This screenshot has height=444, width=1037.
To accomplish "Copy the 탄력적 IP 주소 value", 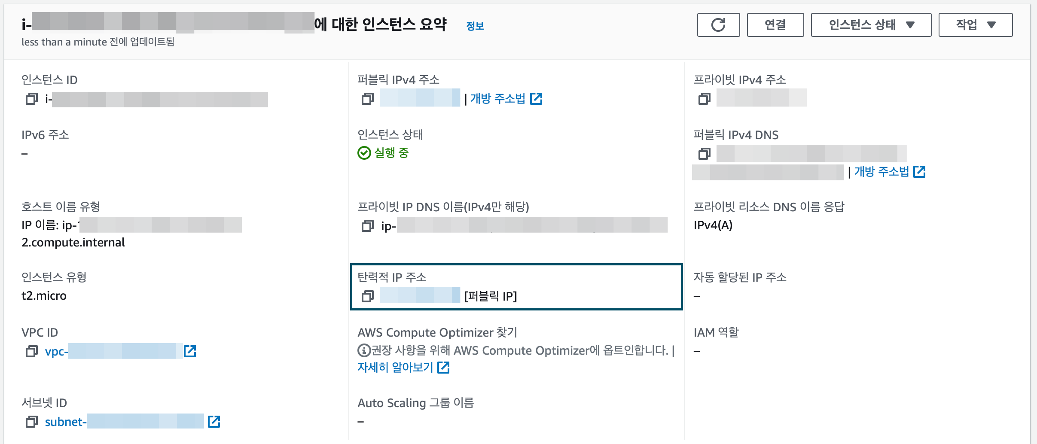I will [x=368, y=296].
